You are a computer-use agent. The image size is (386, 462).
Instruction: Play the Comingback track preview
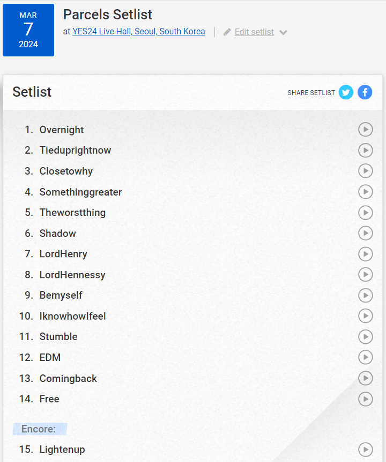[x=366, y=378]
